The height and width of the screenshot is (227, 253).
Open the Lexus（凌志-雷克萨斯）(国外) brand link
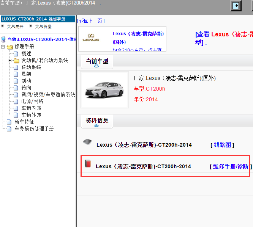[138, 38]
